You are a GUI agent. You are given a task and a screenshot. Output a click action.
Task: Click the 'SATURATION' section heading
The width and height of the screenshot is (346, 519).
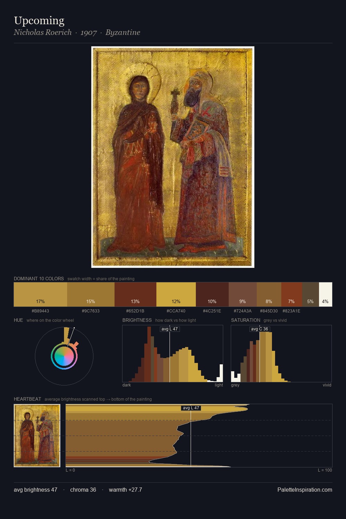(246, 320)
